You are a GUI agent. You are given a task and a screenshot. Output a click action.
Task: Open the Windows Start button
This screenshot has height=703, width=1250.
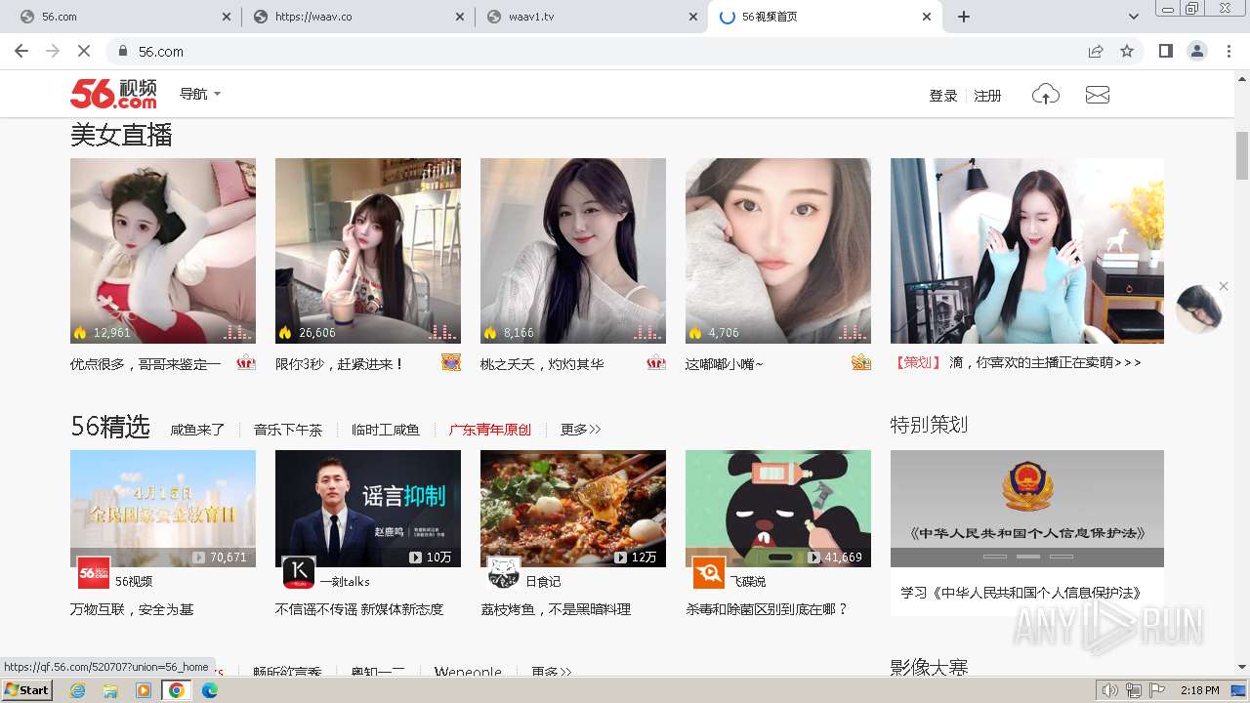click(x=26, y=690)
